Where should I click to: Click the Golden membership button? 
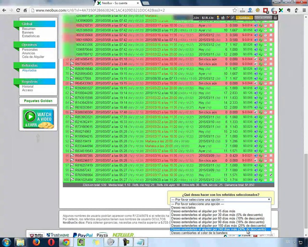pos(244,17)
